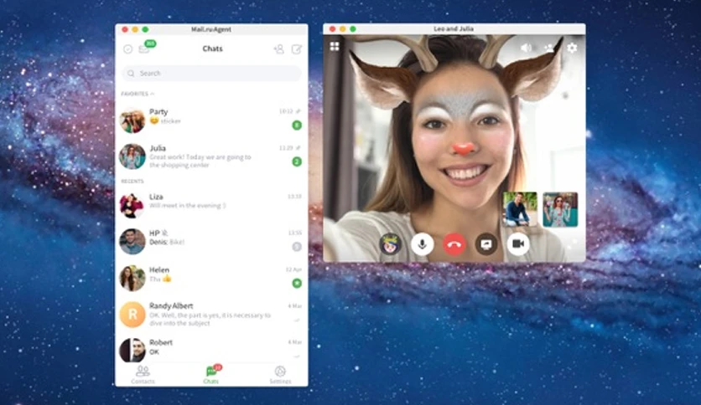Click the Search chats field
The width and height of the screenshot is (701, 405).
point(211,73)
